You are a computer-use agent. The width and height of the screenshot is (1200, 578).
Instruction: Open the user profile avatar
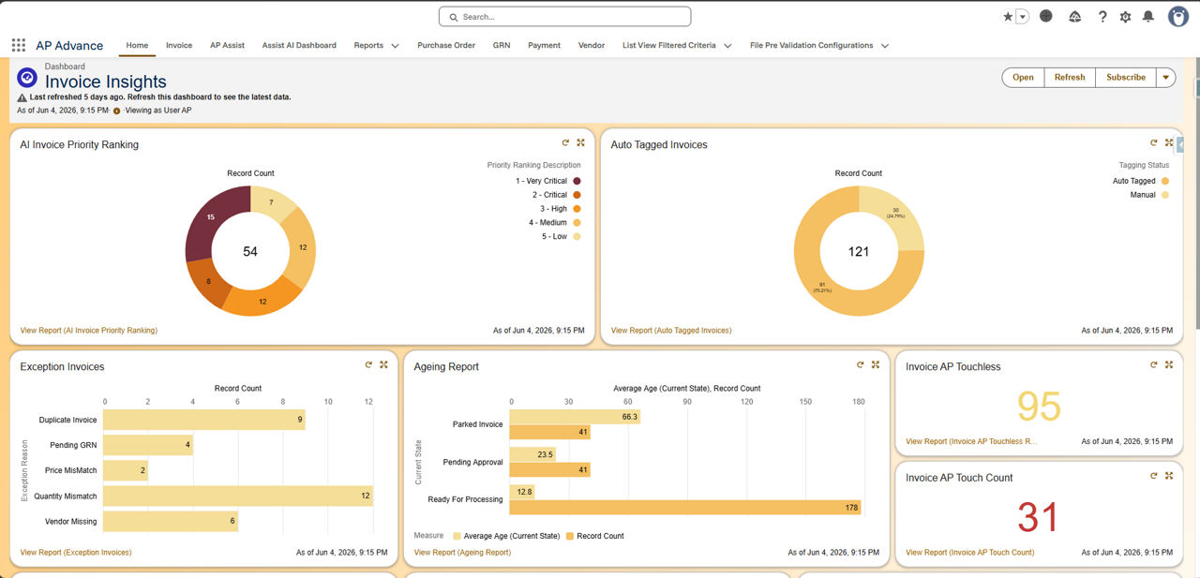click(1178, 17)
